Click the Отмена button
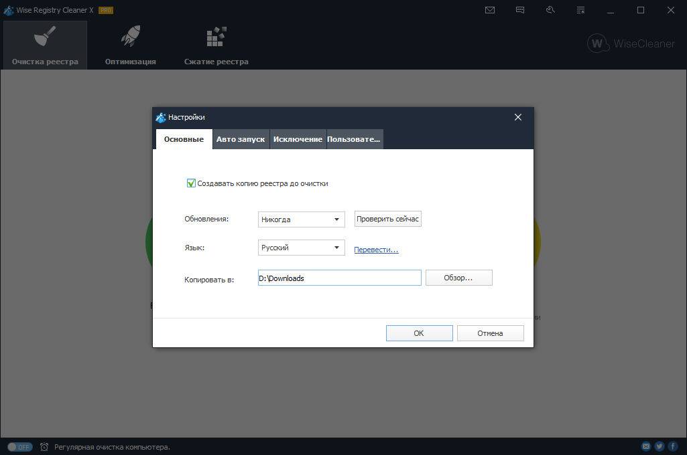 pos(490,333)
